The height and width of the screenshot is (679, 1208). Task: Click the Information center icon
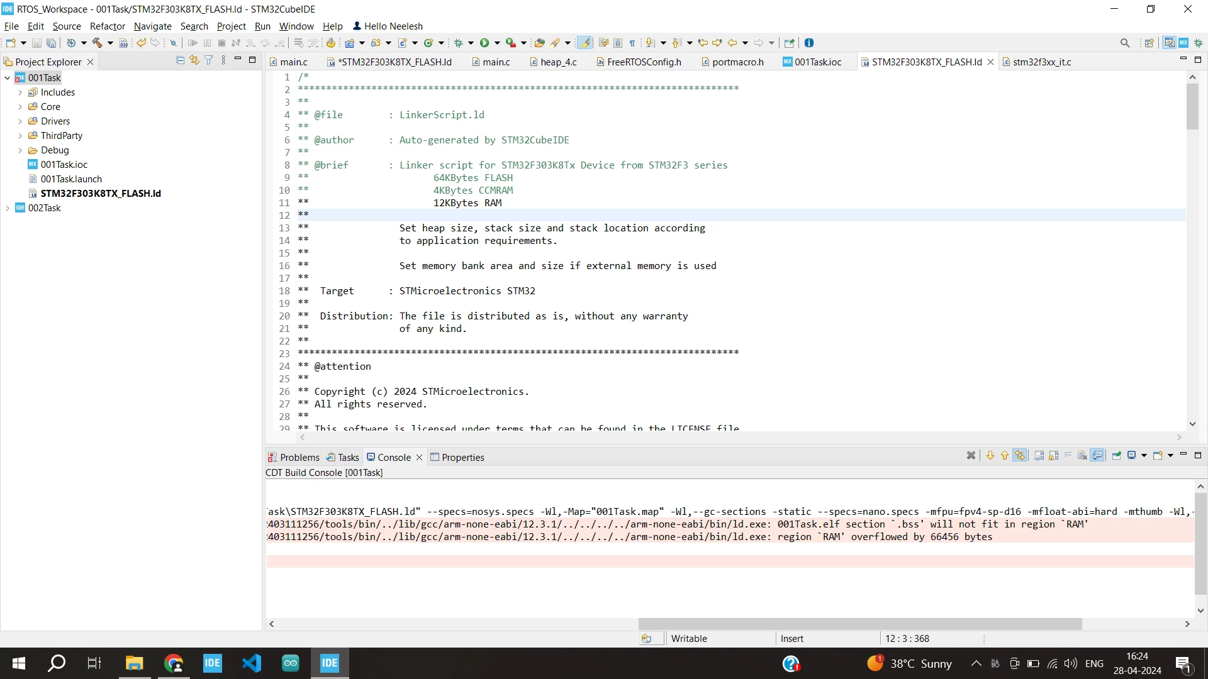click(809, 43)
